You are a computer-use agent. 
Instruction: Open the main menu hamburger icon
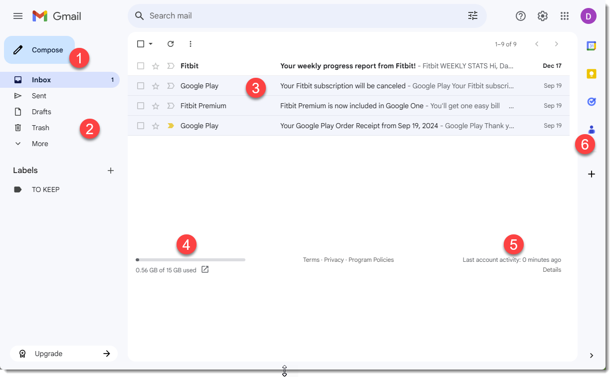pos(18,16)
